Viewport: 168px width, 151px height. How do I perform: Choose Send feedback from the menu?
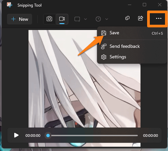(x=132, y=46)
